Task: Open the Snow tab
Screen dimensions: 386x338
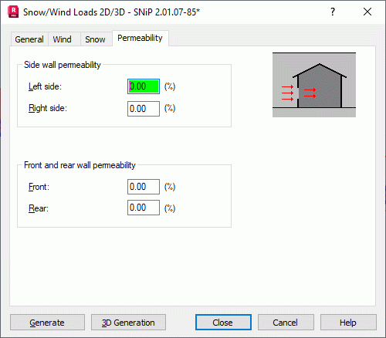Action: [x=95, y=39]
